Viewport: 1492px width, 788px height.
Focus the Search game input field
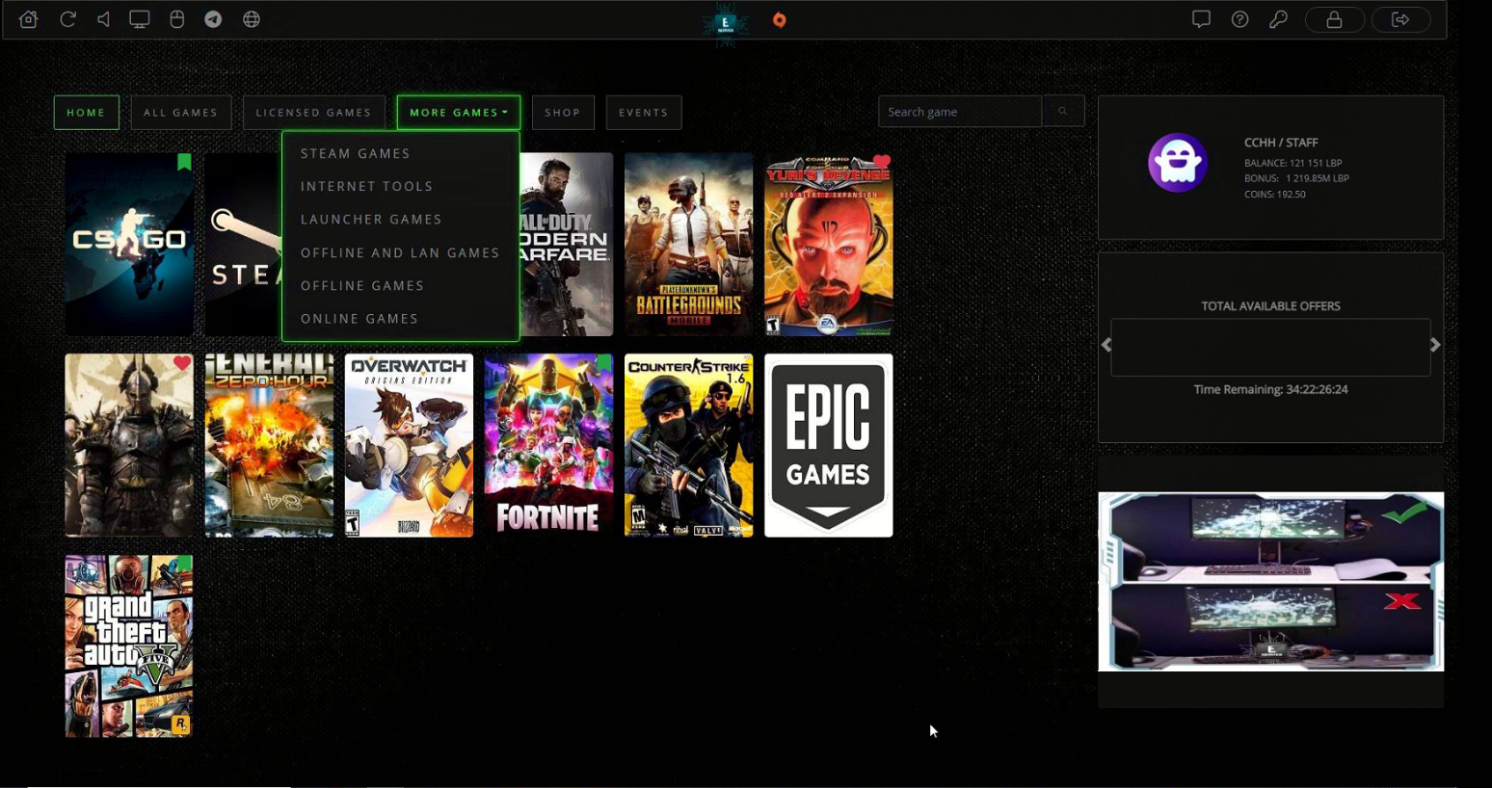pos(960,112)
